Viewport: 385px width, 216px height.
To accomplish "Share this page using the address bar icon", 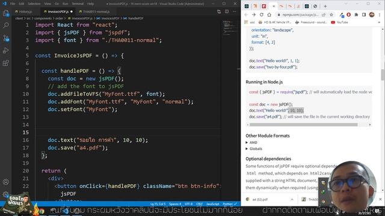I will click(324, 14).
